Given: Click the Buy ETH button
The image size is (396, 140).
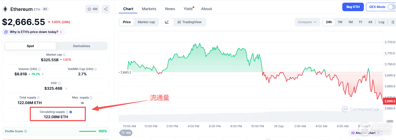Looking at the screenshot, I should [353, 7].
